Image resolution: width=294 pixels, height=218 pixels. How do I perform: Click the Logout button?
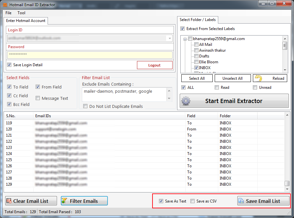[x=155, y=65]
